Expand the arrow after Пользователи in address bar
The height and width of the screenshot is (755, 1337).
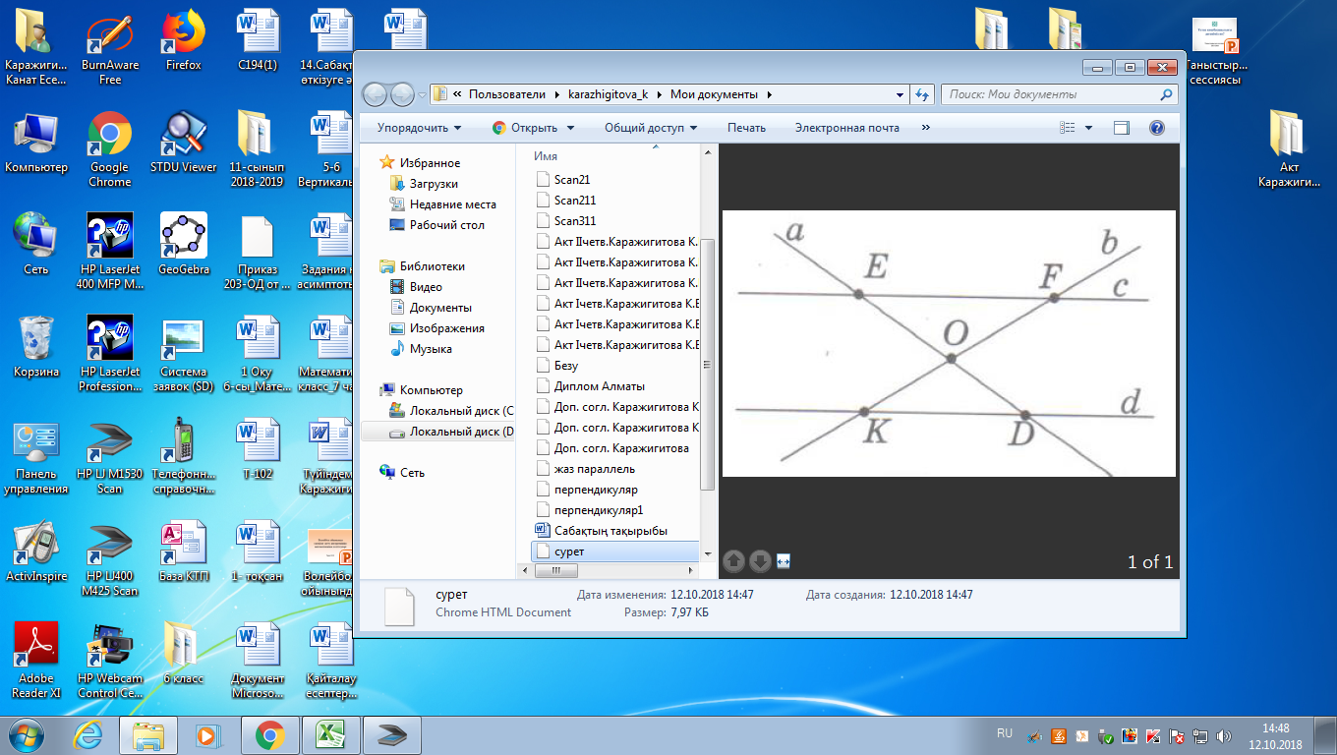point(555,95)
